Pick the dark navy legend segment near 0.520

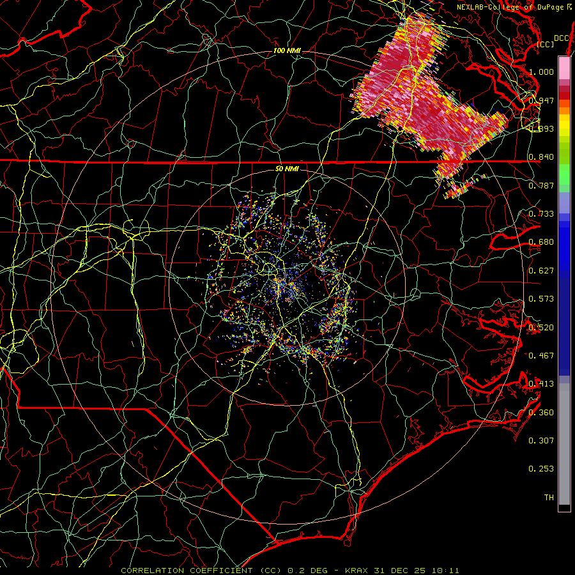564,326
